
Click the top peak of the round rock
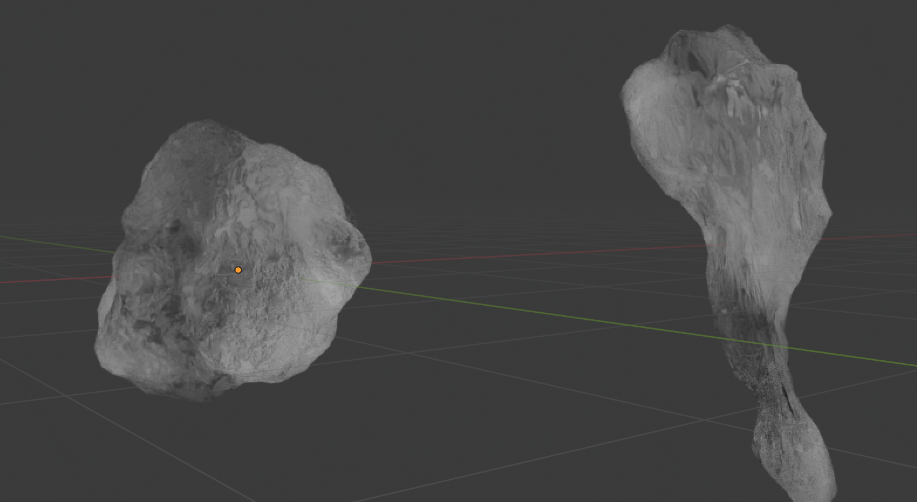(x=202, y=126)
